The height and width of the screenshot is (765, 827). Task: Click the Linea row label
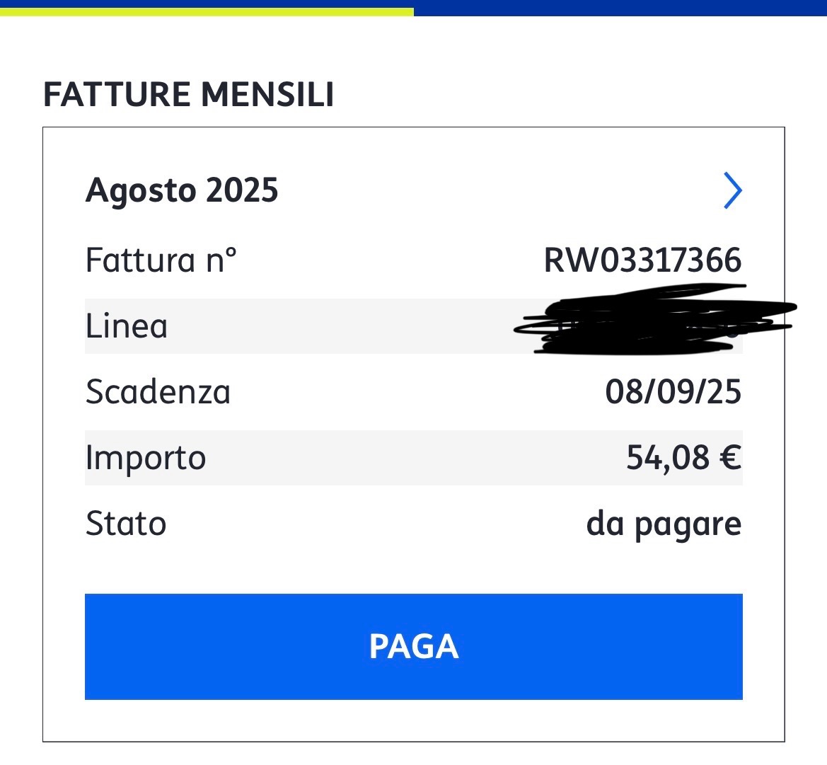tap(127, 326)
